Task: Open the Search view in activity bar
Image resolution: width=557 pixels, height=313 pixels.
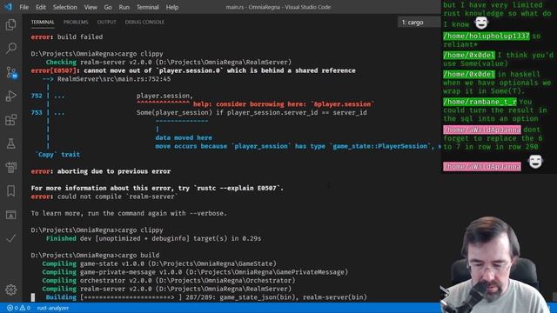Action: tap(11, 48)
